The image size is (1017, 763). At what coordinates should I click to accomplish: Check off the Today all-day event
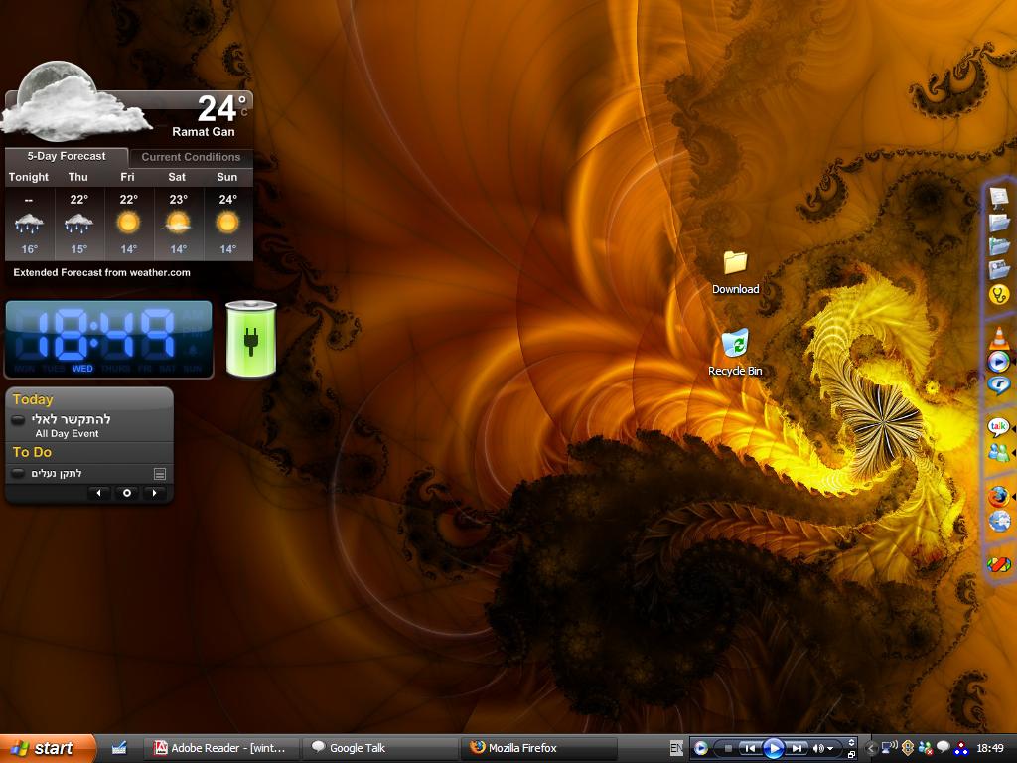(x=18, y=421)
